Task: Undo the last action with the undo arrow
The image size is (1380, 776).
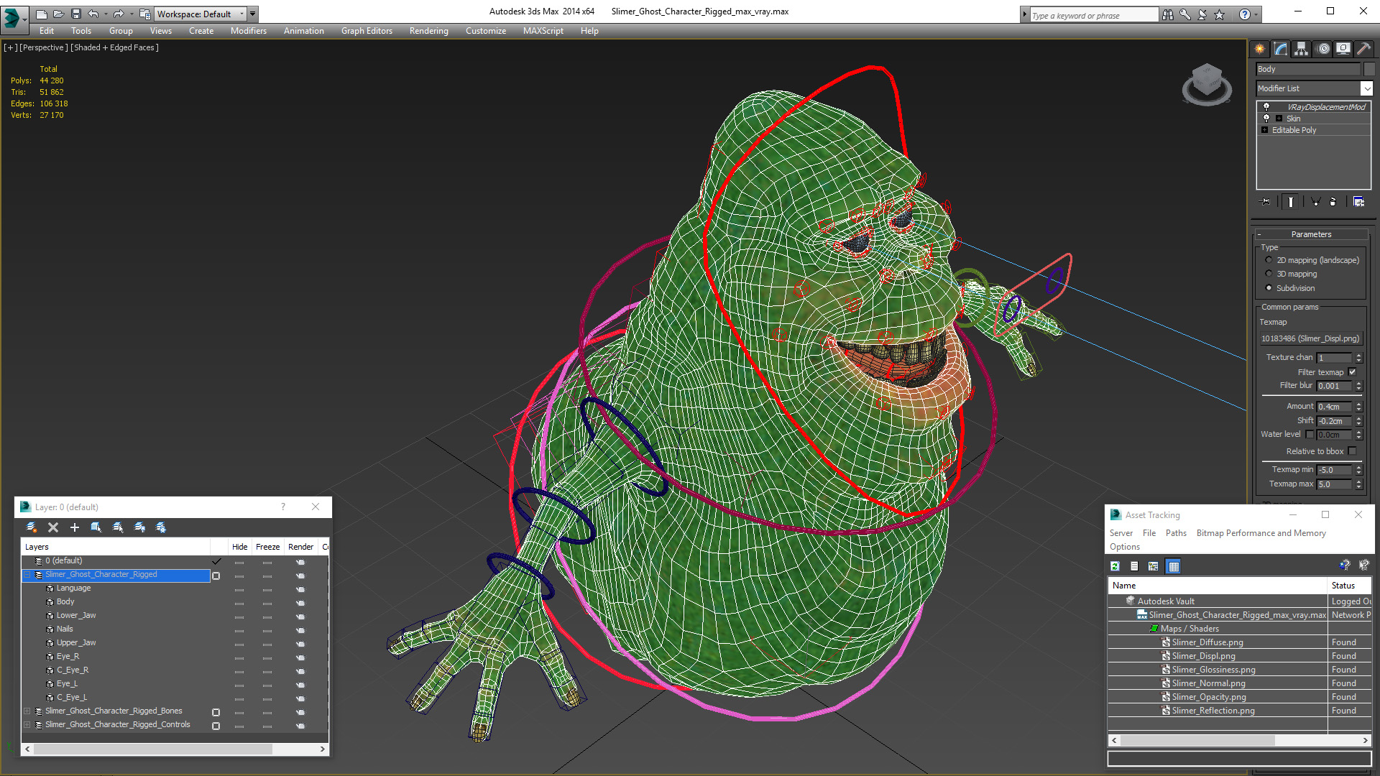Action: click(93, 14)
